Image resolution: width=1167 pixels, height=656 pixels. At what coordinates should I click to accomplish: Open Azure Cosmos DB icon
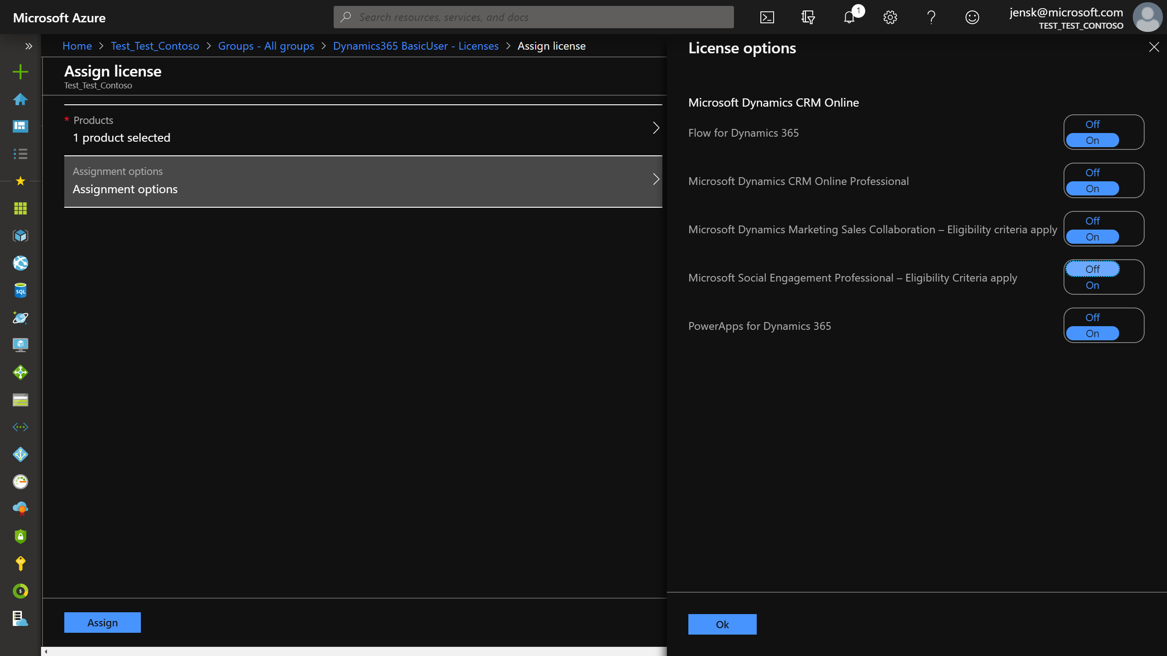(x=21, y=318)
